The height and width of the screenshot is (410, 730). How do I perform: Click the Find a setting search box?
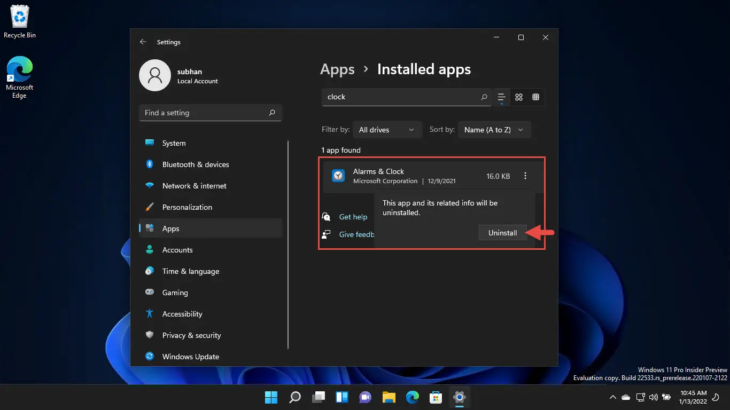pyautogui.click(x=210, y=113)
